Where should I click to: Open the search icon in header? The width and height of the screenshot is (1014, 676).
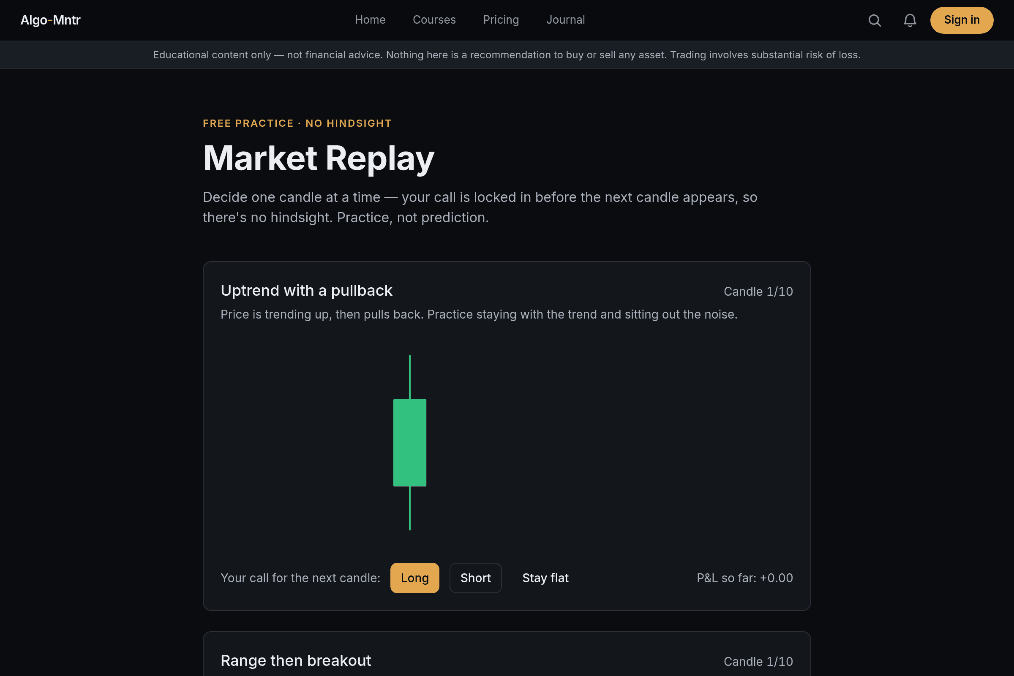click(x=874, y=20)
